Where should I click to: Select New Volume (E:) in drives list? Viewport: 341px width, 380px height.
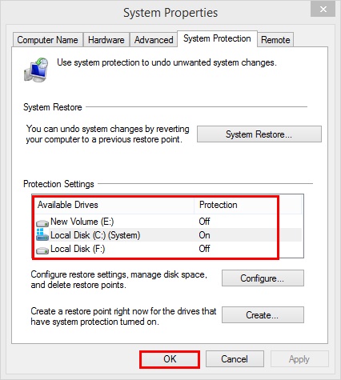click(x=168, y=222)
